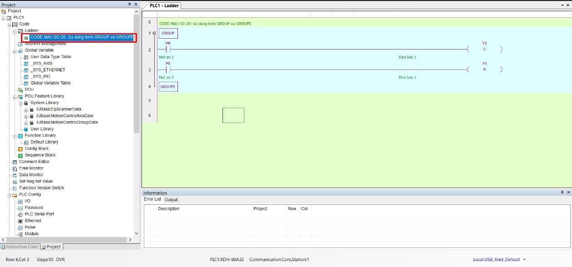Switch to the Output tab
572x267 pixels.
point(171,199)
